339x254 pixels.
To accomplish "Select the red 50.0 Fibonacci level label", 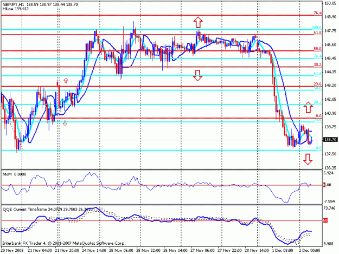I will coord(318,49).
